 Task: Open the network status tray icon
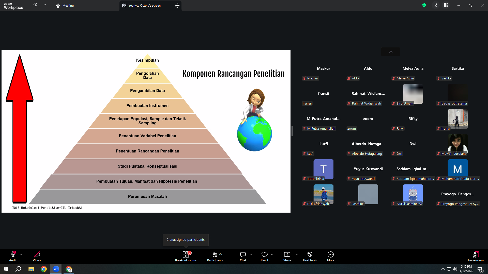click(x=449, y=269)
